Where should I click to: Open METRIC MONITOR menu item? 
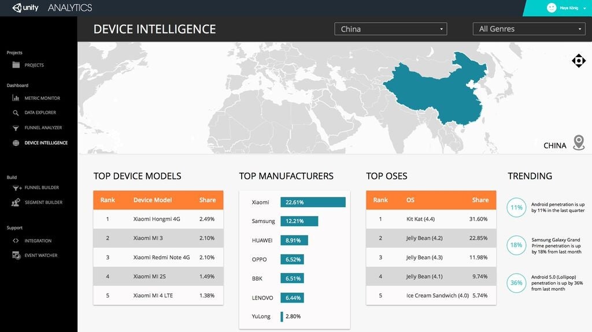click(42, 98)
